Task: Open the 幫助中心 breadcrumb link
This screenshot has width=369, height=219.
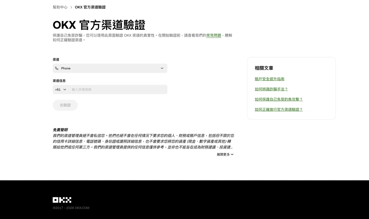Action: [60, 7]
